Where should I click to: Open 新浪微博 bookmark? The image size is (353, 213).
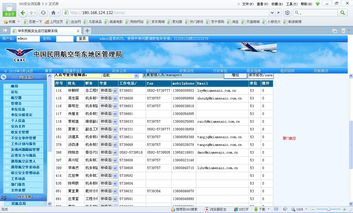(x=292, y=22)
